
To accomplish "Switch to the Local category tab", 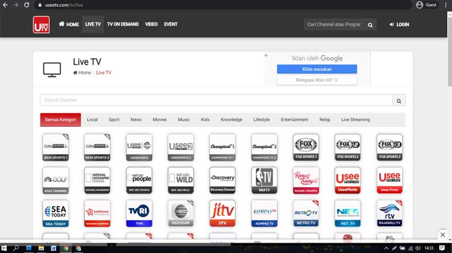I will point(92,119).
